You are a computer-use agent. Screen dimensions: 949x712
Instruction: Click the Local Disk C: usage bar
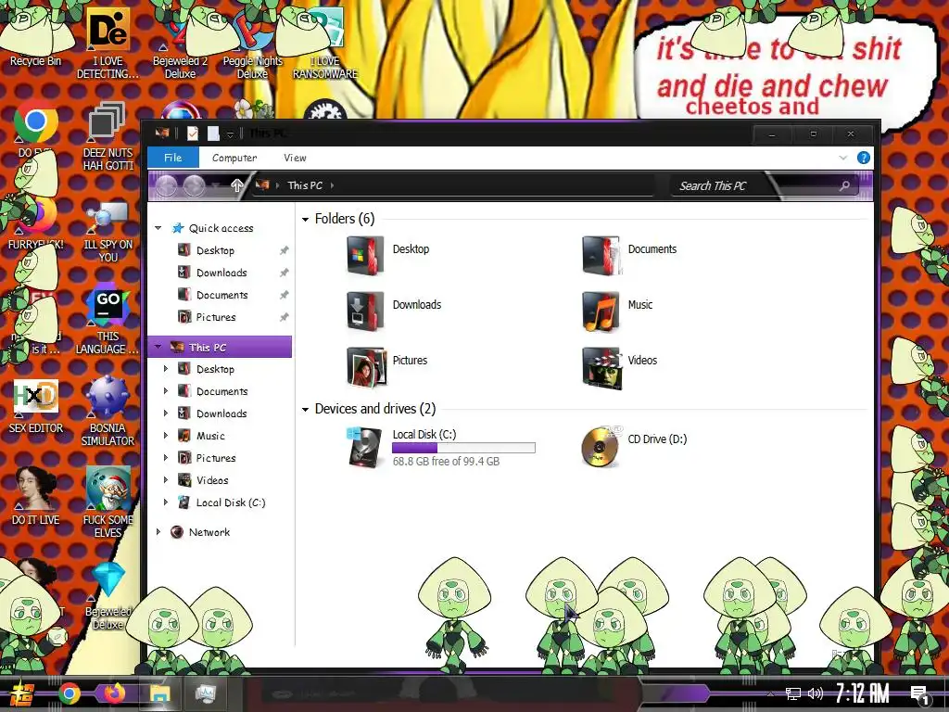pyautogui.click(x=463, y=448)
